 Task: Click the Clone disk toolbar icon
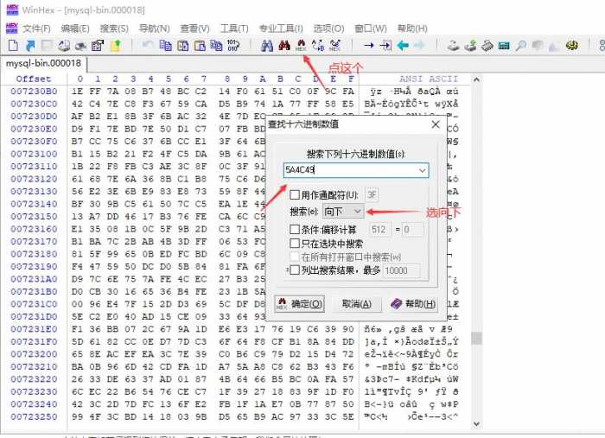(454, 46)
